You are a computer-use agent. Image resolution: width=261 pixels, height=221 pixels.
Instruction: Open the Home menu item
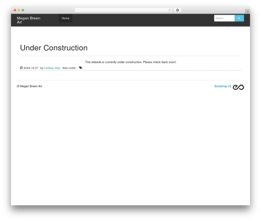click(65, 18)
